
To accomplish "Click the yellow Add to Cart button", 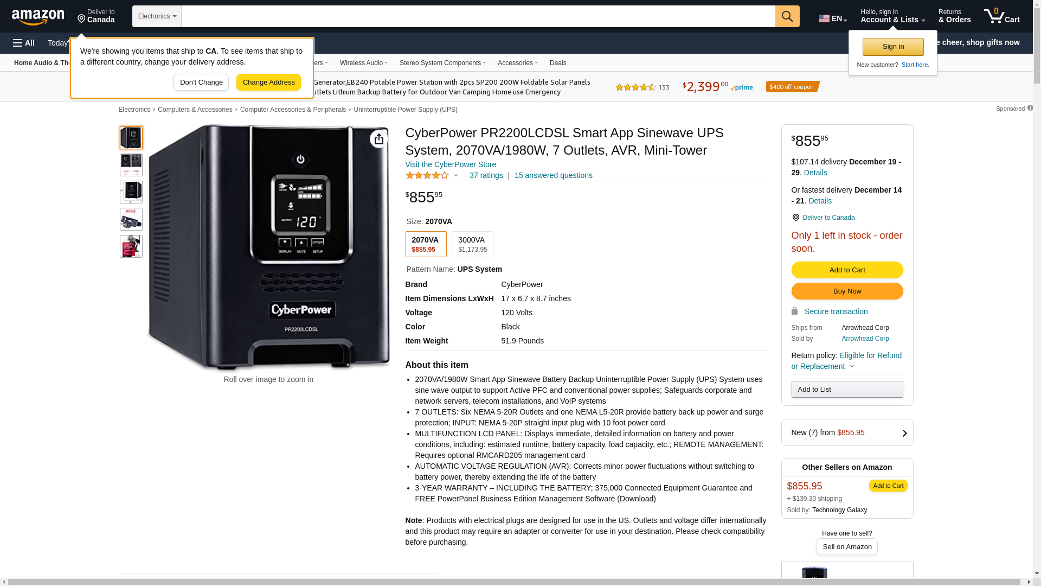I will (847, 270).
